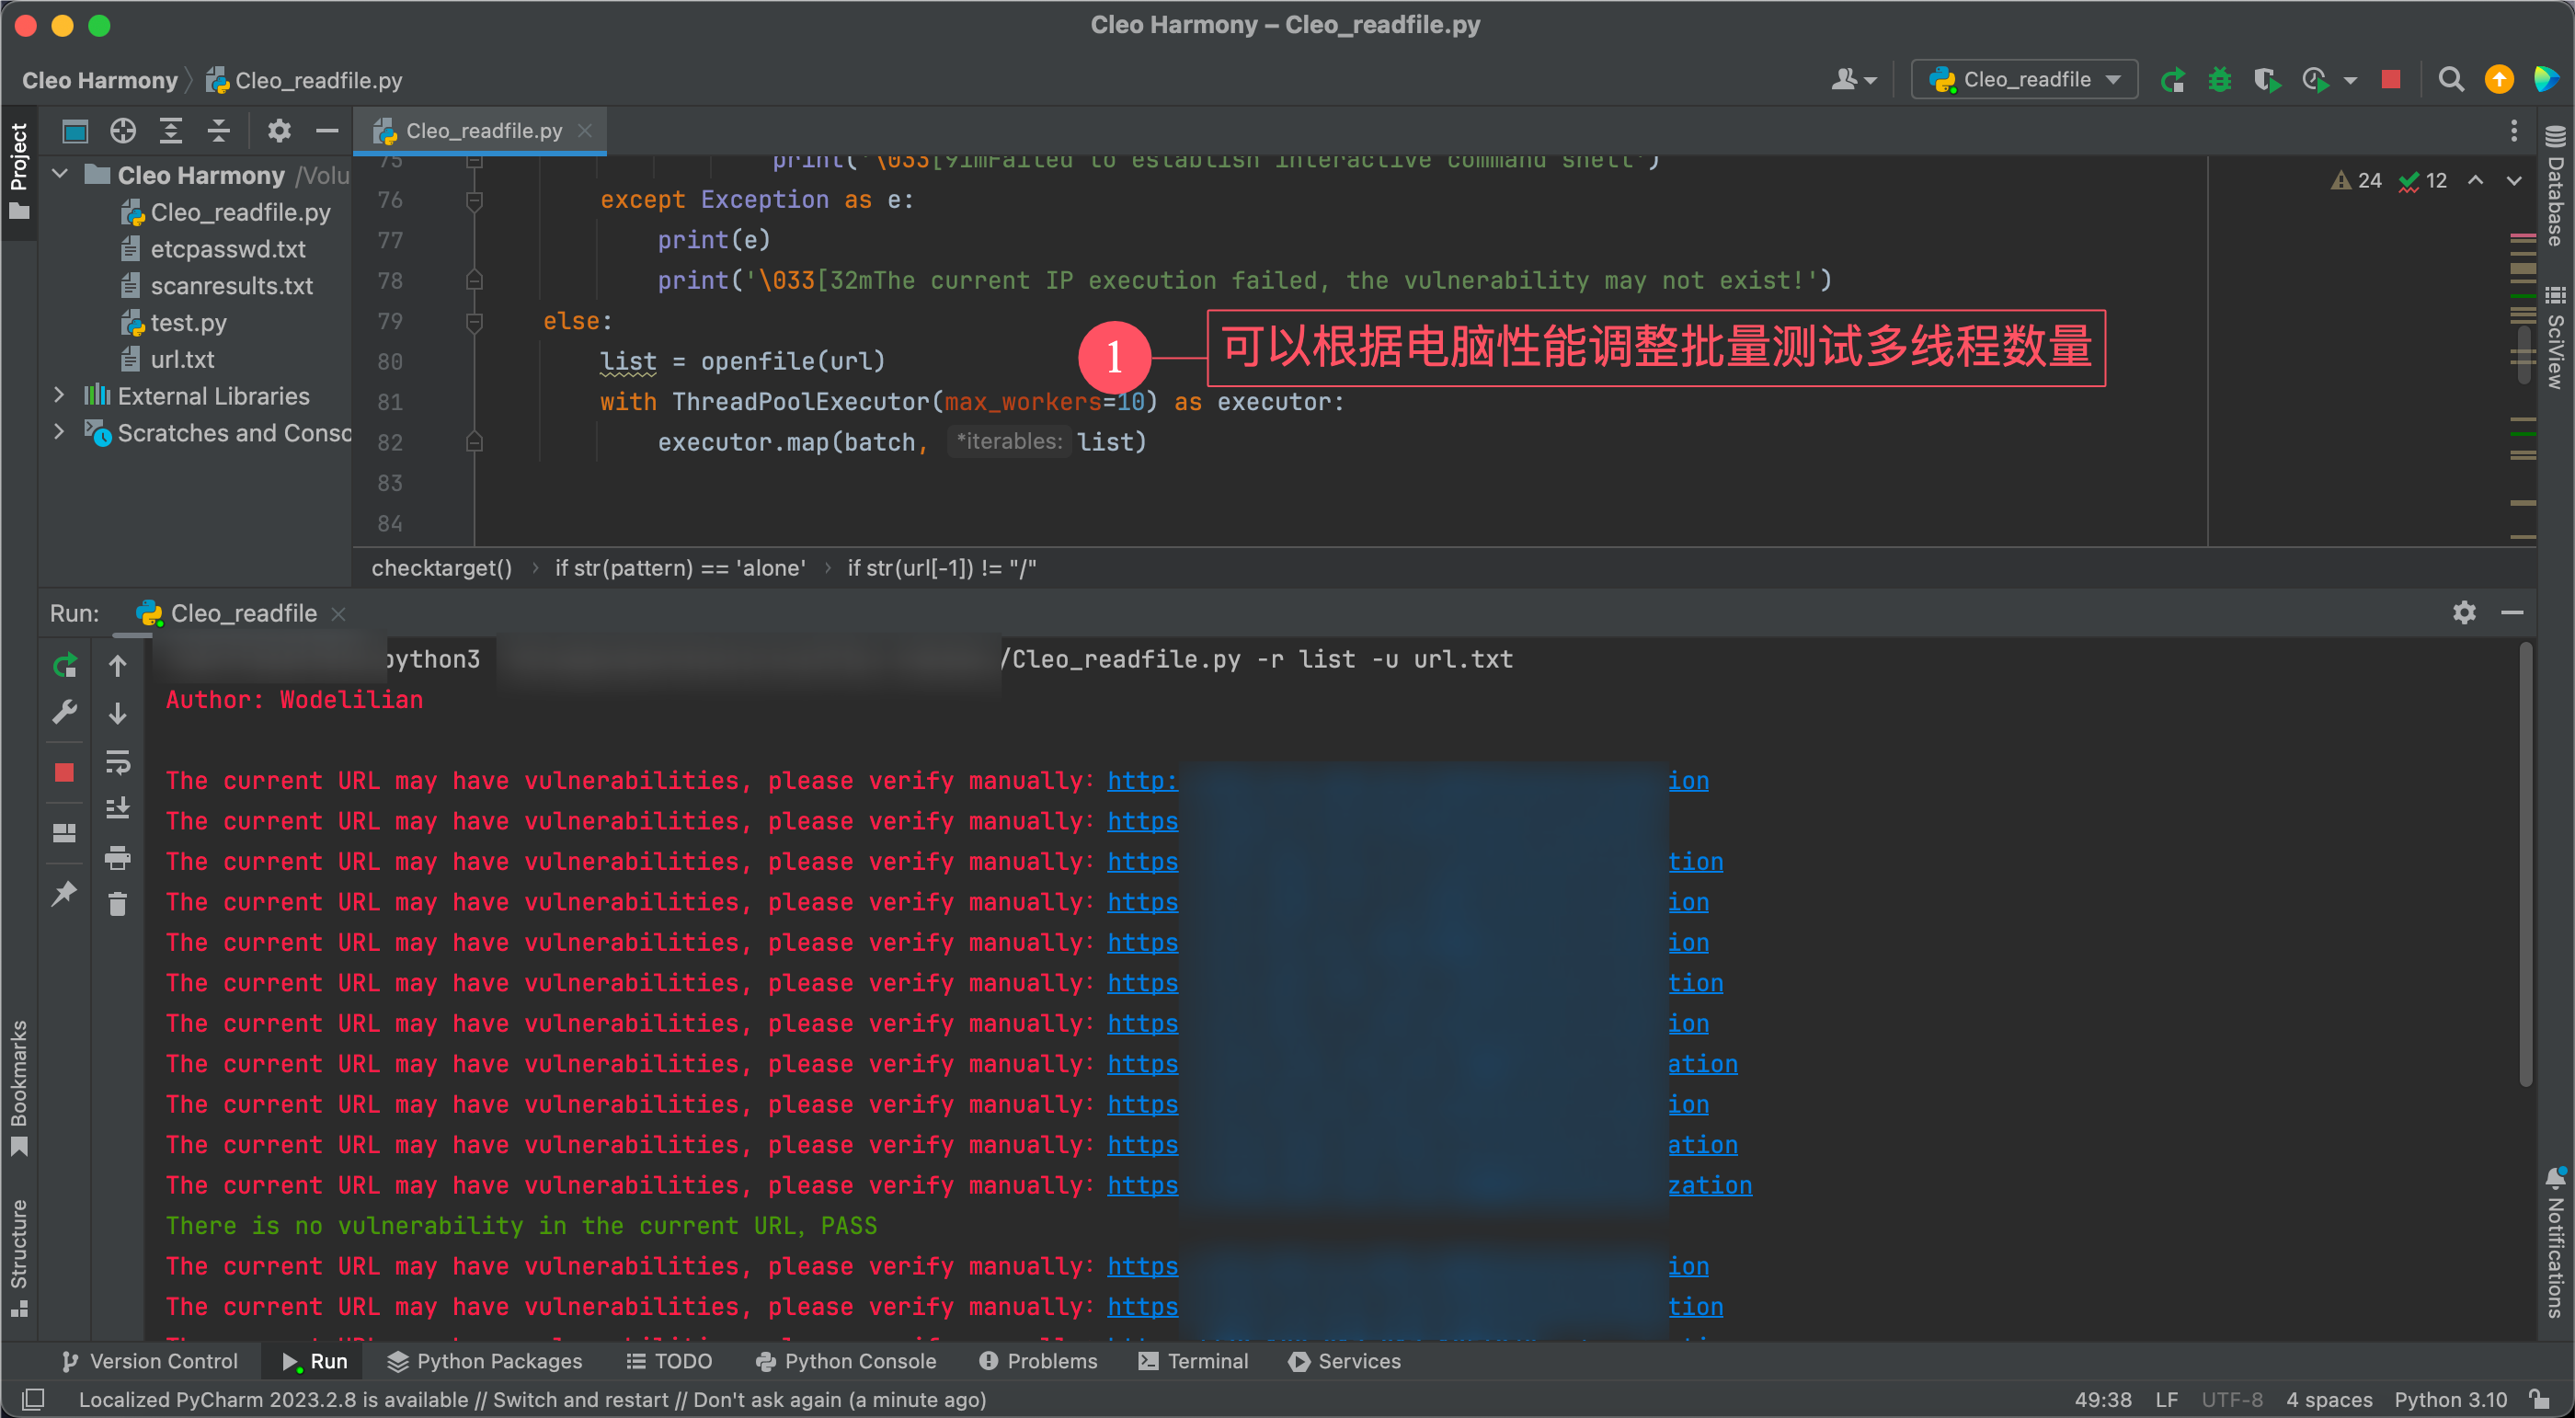The width and height of the screenshot is (2575, 1418).
Task: Open Python 3.10 interpreter selector
Action: [2450, 1399]
